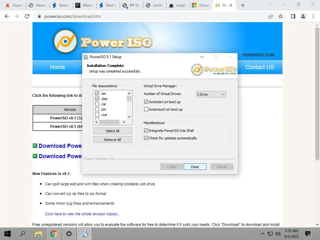Open Settings gear in taskbar

(69, 234)
